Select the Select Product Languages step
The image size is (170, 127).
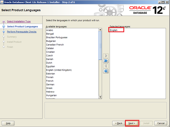tap(22, 26)
